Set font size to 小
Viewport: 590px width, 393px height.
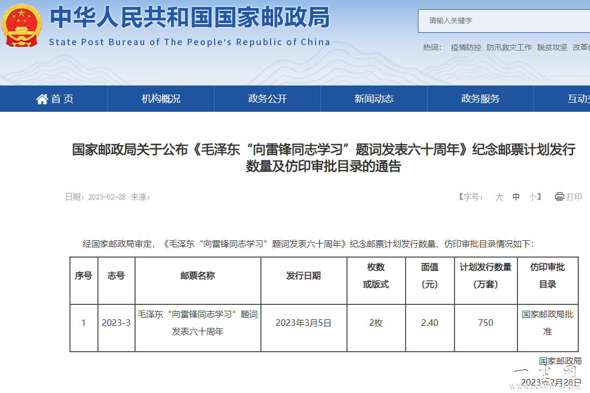[533, 197]
